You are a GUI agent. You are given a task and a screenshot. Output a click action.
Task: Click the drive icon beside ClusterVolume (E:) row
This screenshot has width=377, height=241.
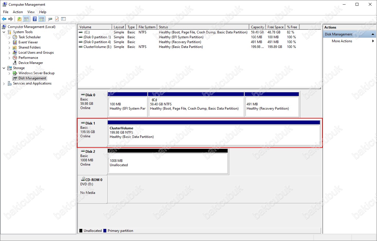pos(81,47)
